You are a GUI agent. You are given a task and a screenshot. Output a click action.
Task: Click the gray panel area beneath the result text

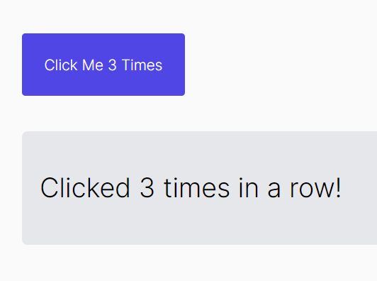click(x=200, y=221)
